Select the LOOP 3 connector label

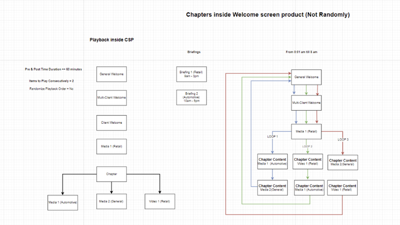[342, 140]
